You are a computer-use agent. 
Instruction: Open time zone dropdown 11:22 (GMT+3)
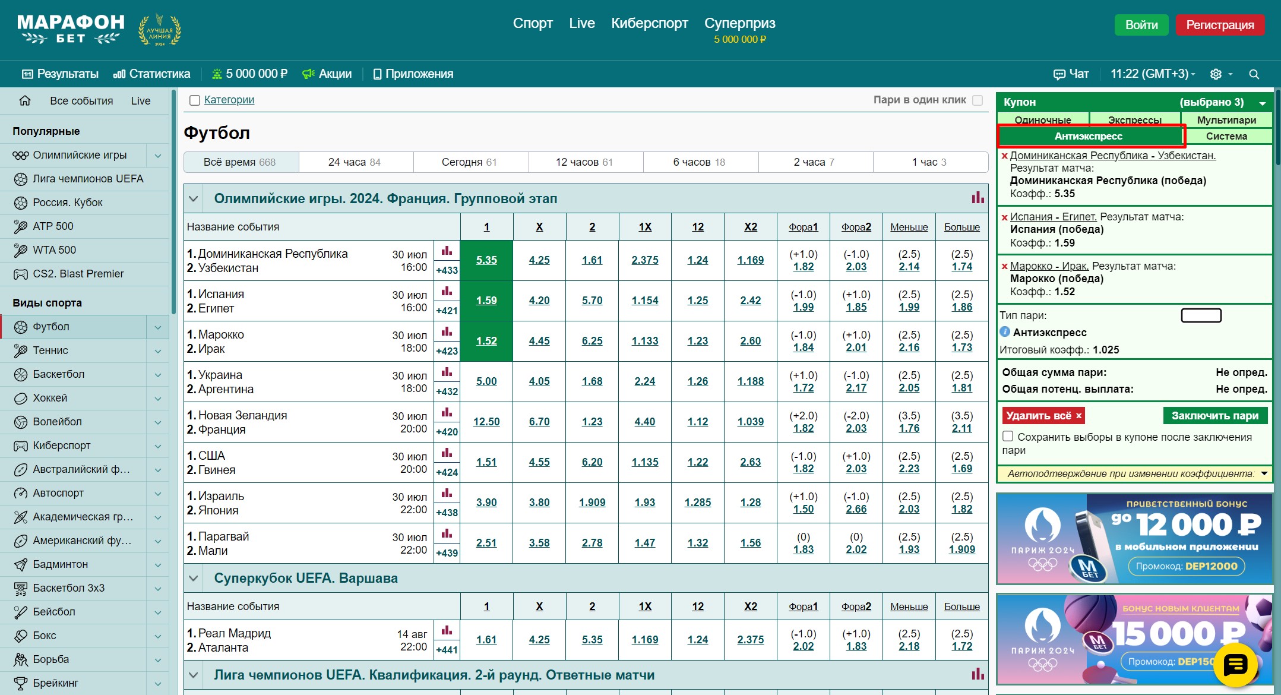(1152, 74)
